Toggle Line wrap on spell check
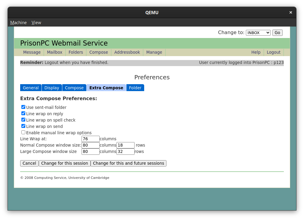This screenshot has height=219, width=304. pos(23,119)
